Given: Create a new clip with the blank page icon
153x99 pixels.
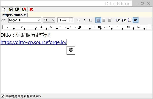Looking at the screenshot, I should [4, 9].
